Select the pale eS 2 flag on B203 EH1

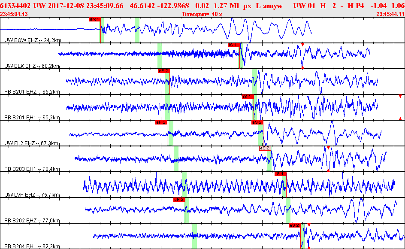pos(265,148)
